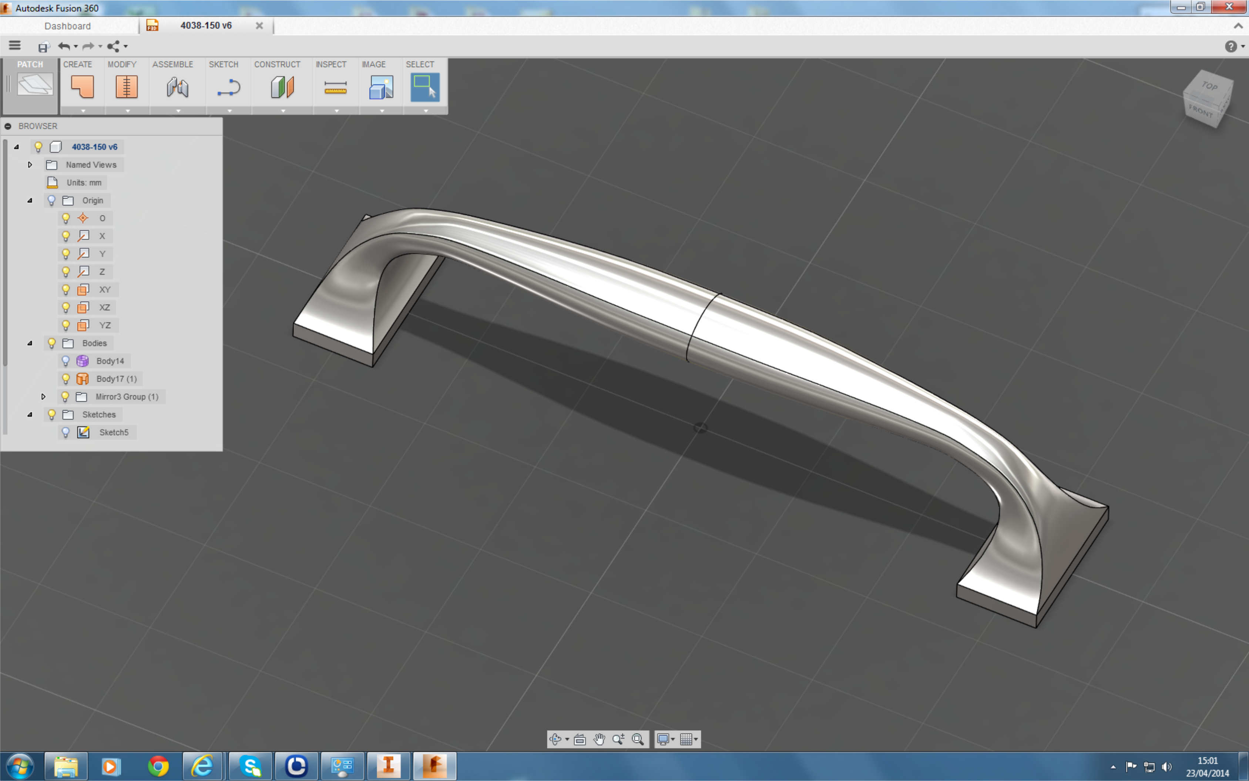
Task: Click the Zoom tool icon
Action: coord(618,739)
